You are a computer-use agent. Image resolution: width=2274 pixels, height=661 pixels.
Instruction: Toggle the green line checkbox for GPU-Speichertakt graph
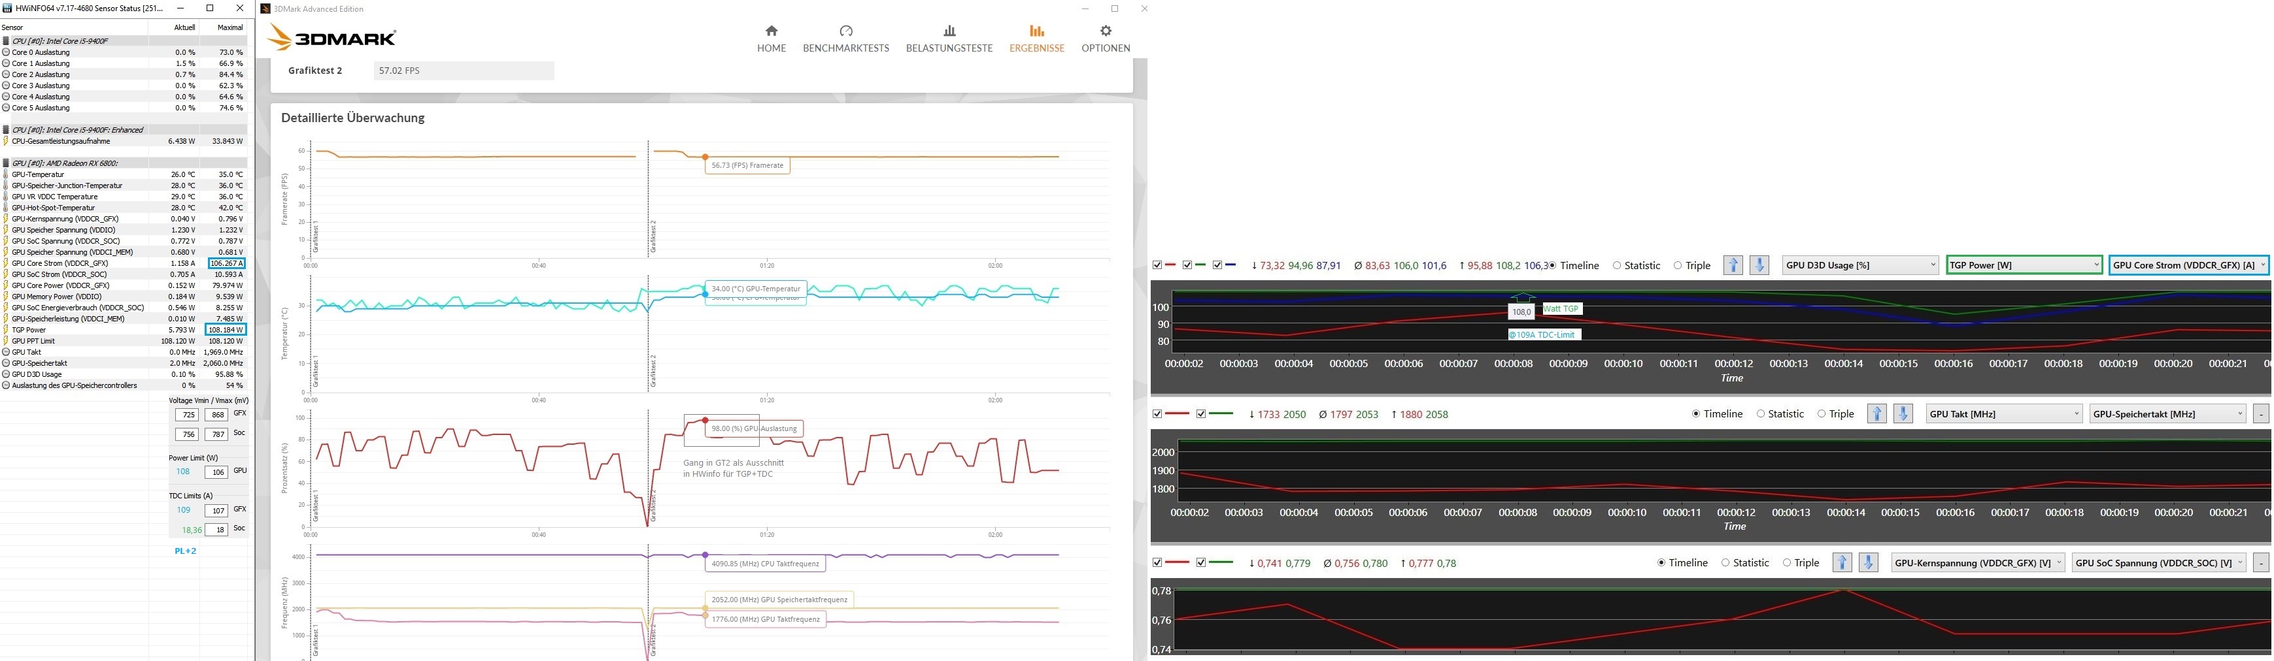[1200, 413]
